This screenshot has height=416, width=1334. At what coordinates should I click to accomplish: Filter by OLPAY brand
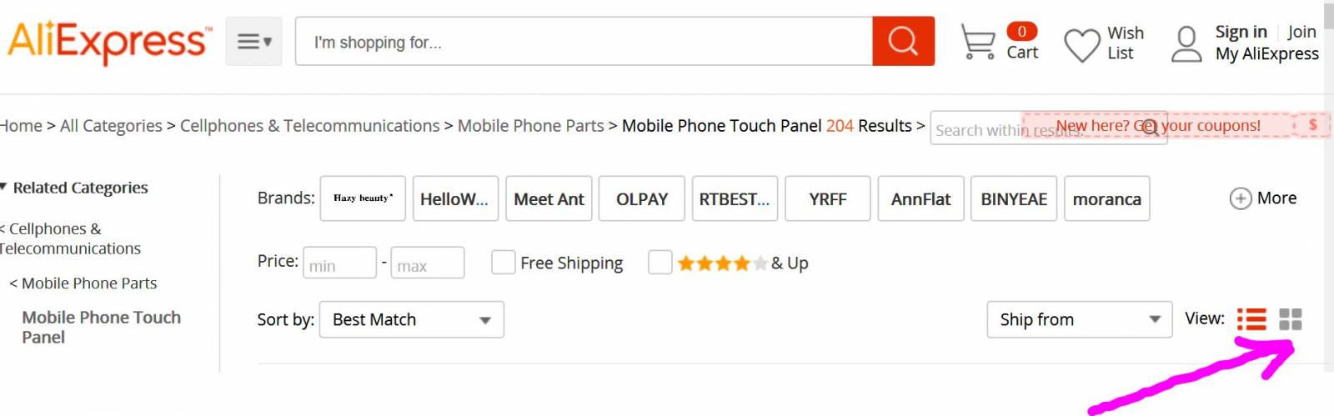click(642, 198)
